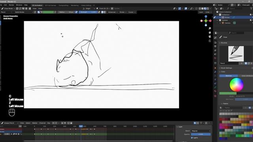Image resolution: width=253 pixels, height=142 pixels.
Task: Adjust the layer Opacity slider
Action: tap(201, 134)
